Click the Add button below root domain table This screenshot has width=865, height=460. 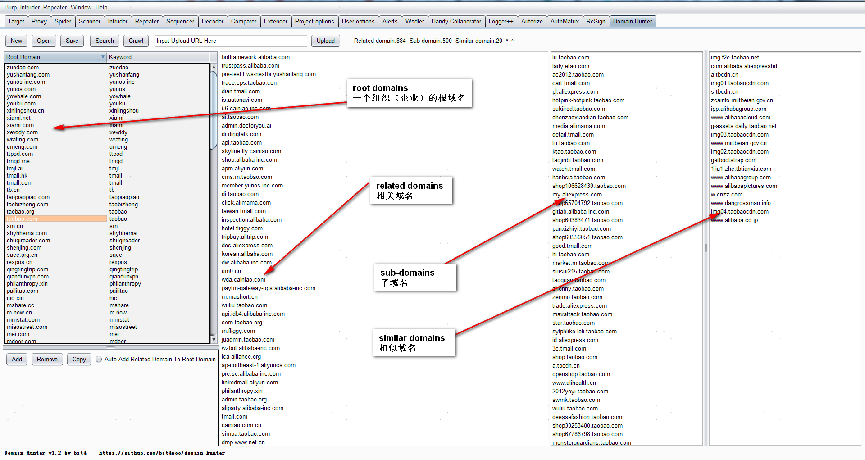point(17,359)
